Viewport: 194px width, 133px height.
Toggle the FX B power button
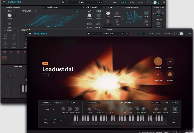163,103
